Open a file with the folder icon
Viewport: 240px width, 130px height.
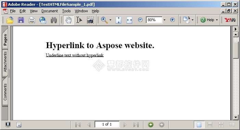(x=10, y=20)
